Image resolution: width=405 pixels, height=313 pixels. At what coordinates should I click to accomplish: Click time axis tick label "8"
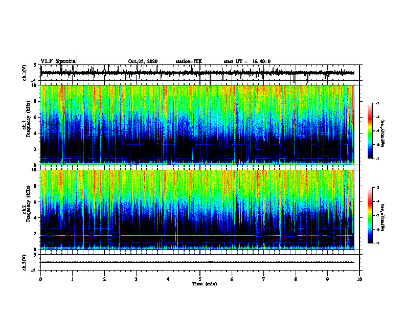pos(296,279)
